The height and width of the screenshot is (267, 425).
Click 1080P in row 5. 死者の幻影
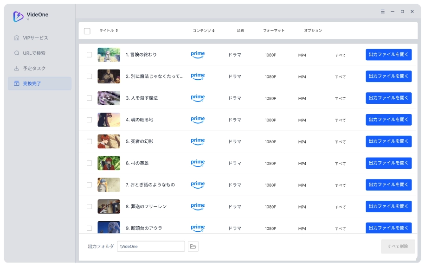click(270, 142)
